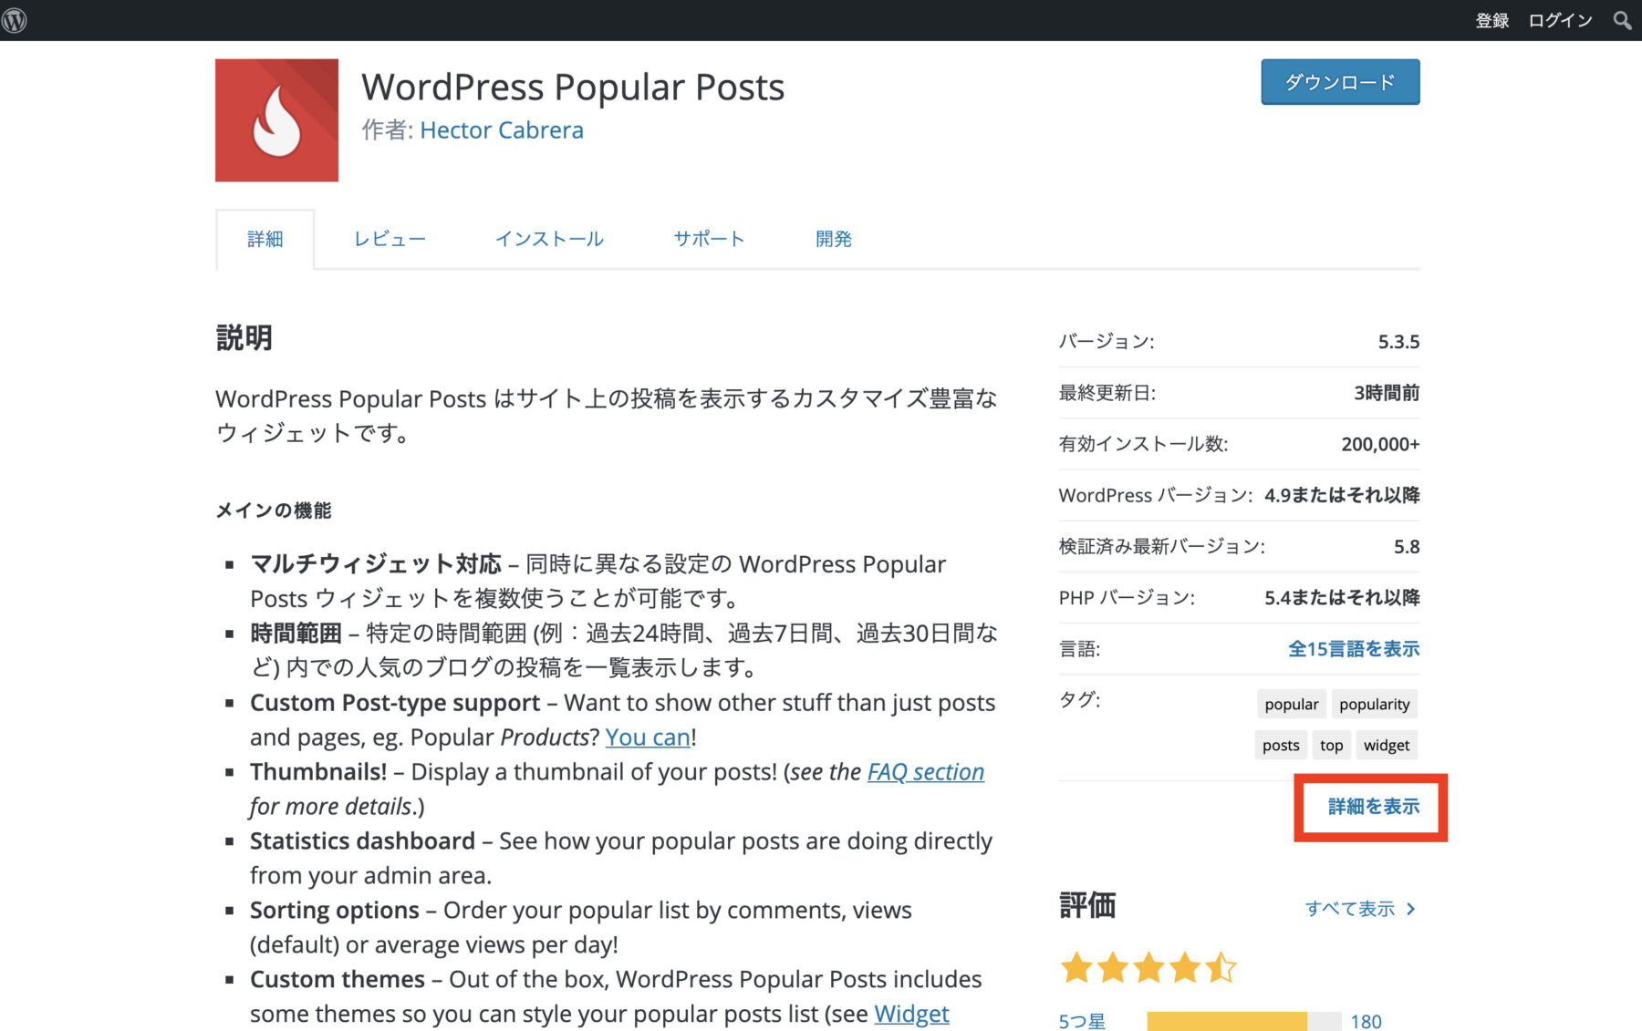Click the red flame plugin icon

[276, 120]
